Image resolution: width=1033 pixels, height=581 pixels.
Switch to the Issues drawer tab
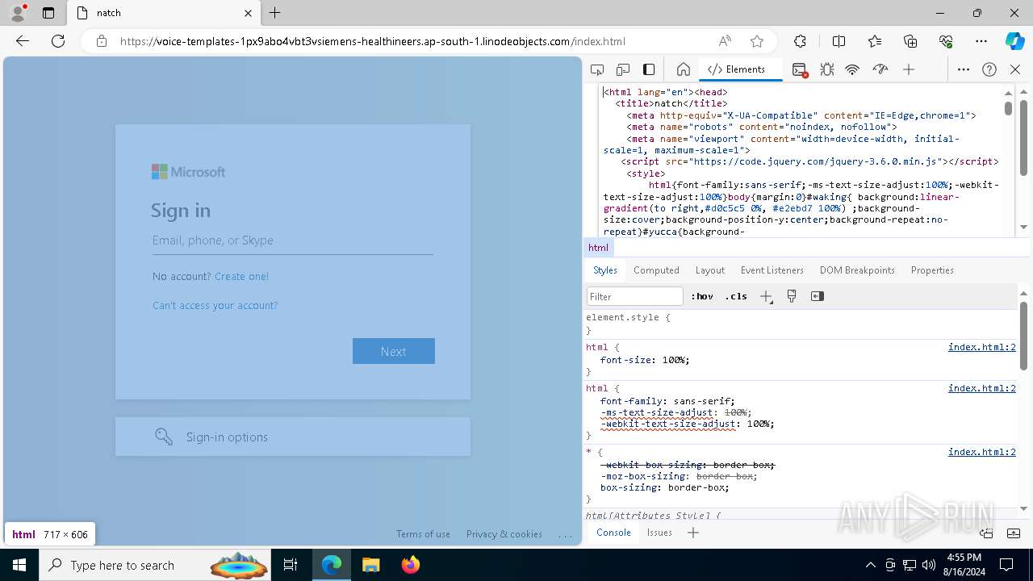(x=659, y=533)
